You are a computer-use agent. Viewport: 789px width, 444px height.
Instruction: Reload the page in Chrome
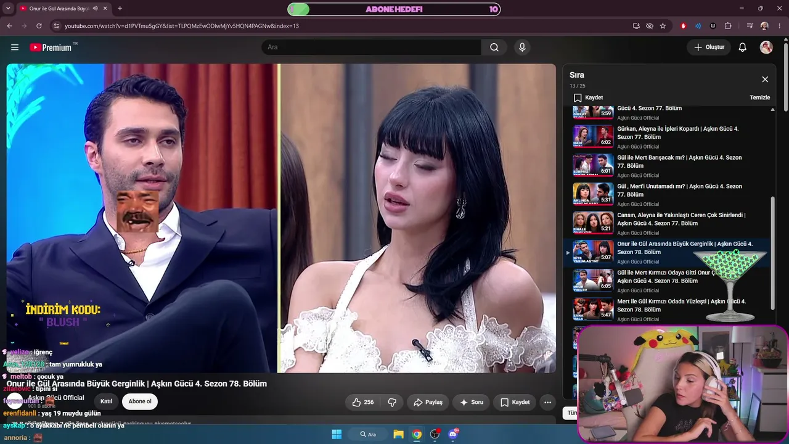[39, 26]
